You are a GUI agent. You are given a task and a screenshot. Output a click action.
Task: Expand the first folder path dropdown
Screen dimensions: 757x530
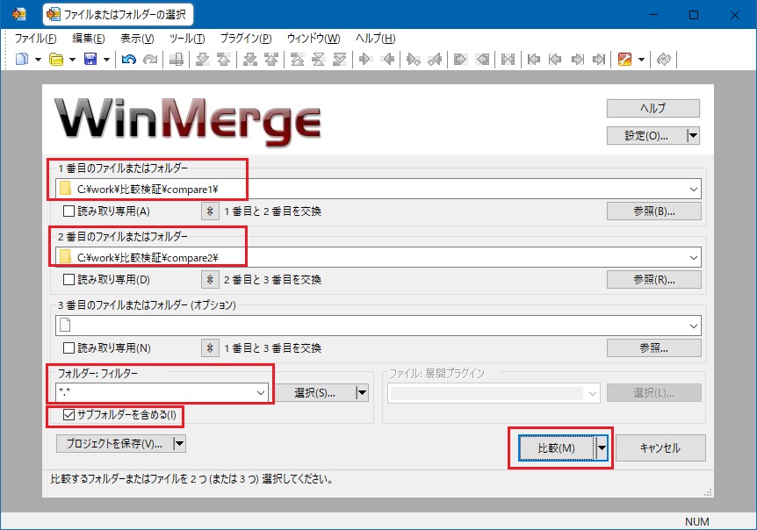click(x=695, y=188)
